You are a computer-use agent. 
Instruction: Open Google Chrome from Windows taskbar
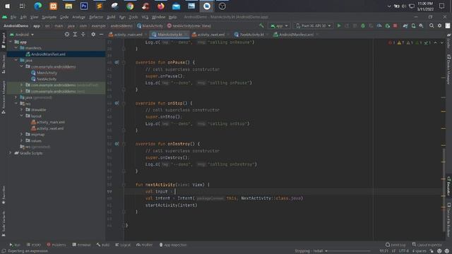[x=130, y=6]
